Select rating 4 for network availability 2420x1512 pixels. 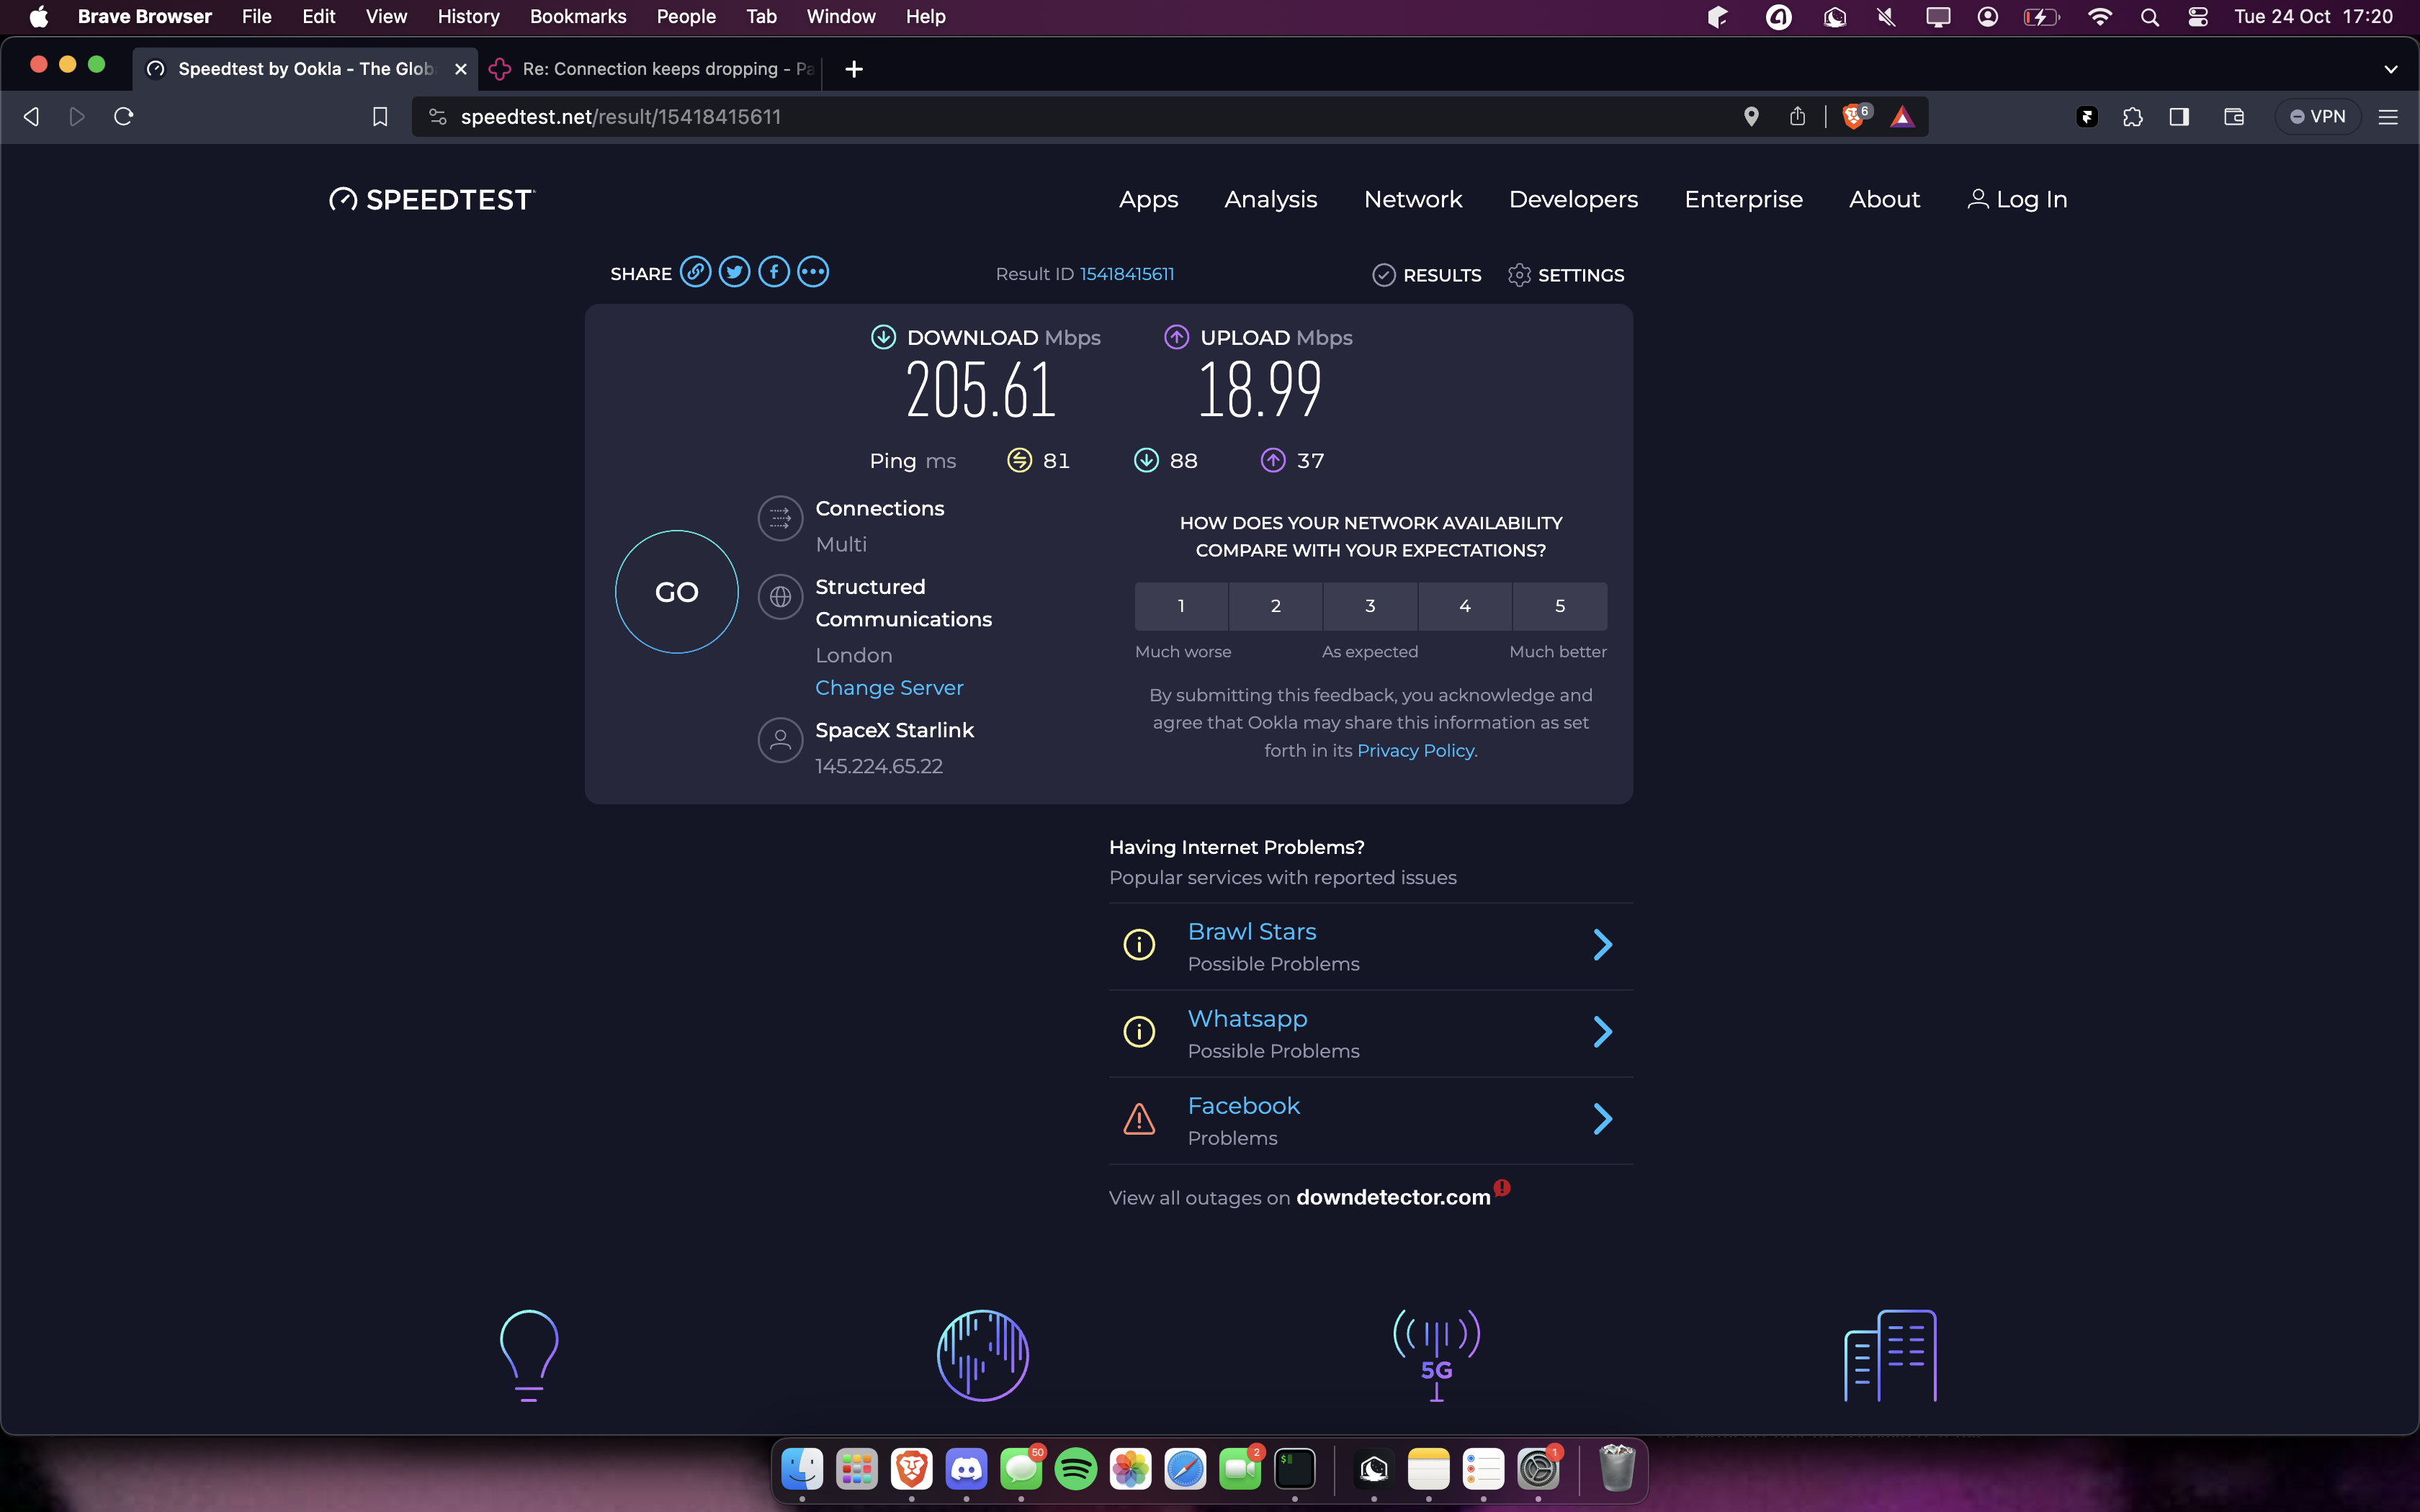pyautogui.click(x=1464, y=606)
